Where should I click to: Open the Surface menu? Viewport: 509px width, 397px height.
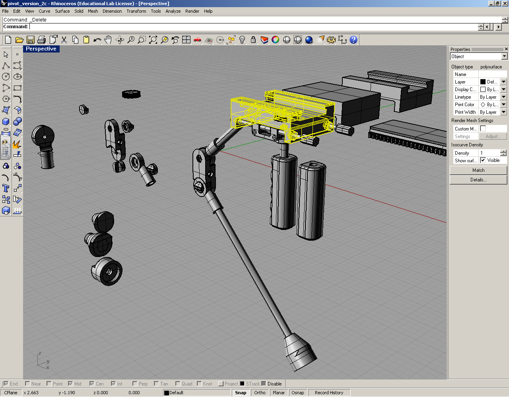(x=62, y=11)
